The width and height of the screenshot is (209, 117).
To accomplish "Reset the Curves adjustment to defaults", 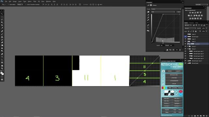I will [x=173, y=50].
